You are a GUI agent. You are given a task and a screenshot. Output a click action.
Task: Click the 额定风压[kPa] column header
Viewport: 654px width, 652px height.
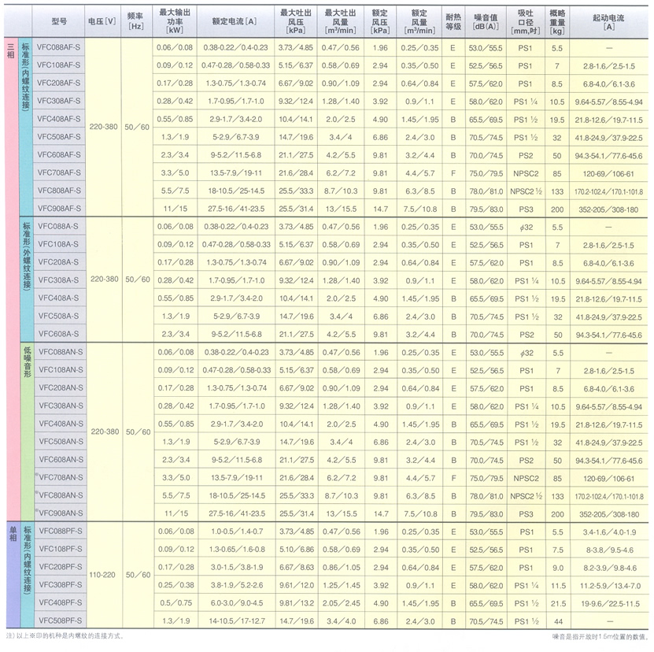tap(380, 21)
